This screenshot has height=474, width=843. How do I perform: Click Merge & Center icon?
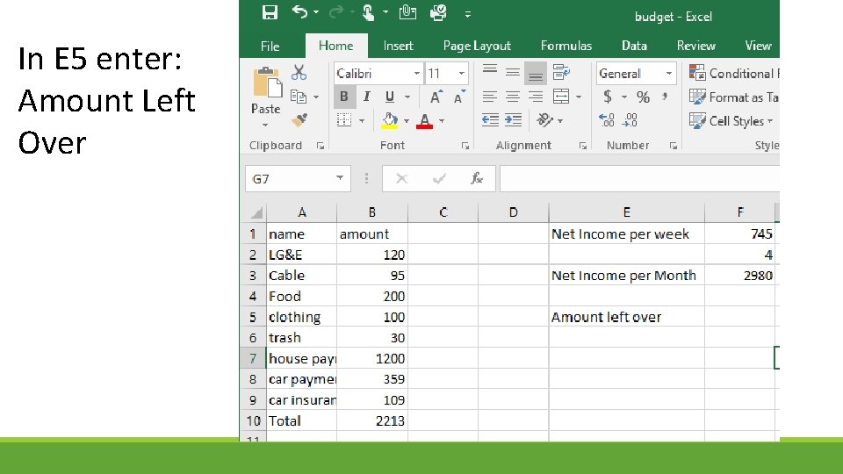tap(561, 97)
